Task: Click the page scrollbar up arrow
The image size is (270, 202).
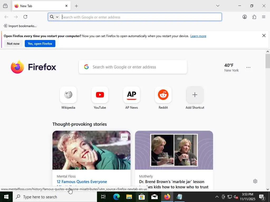Action: pos(268,52)
